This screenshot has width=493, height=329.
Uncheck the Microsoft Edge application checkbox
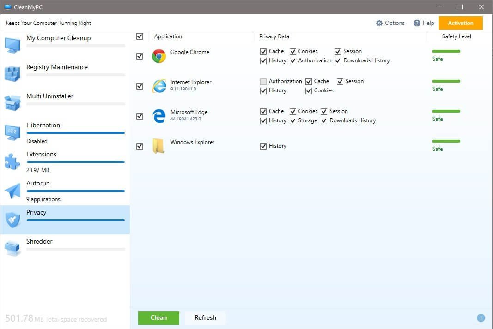click(140, 116)
